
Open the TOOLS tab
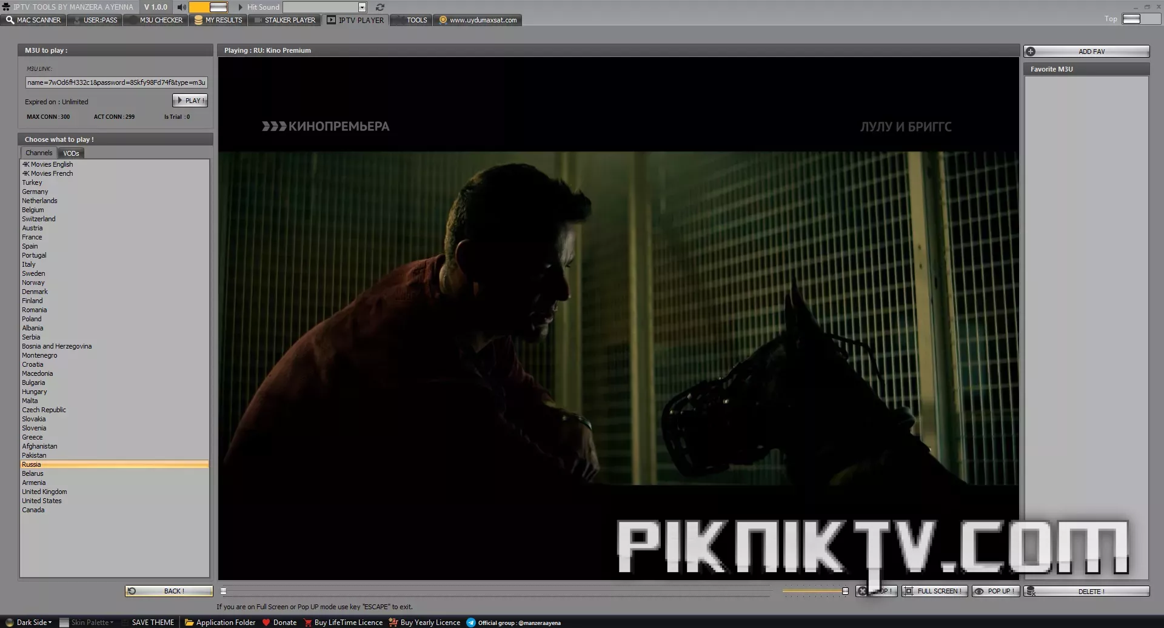point(411,20)
